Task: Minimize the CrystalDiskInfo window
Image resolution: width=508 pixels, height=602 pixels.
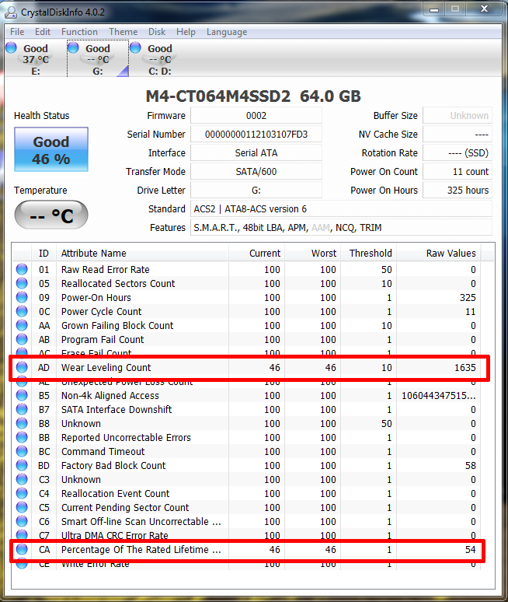Action: [x=434, y=9]
